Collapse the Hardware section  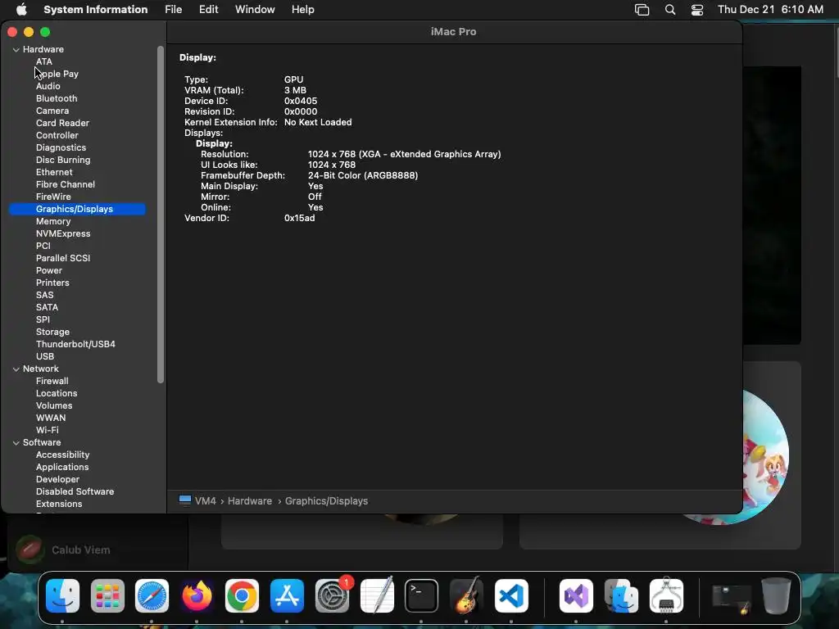click(16, 49)
